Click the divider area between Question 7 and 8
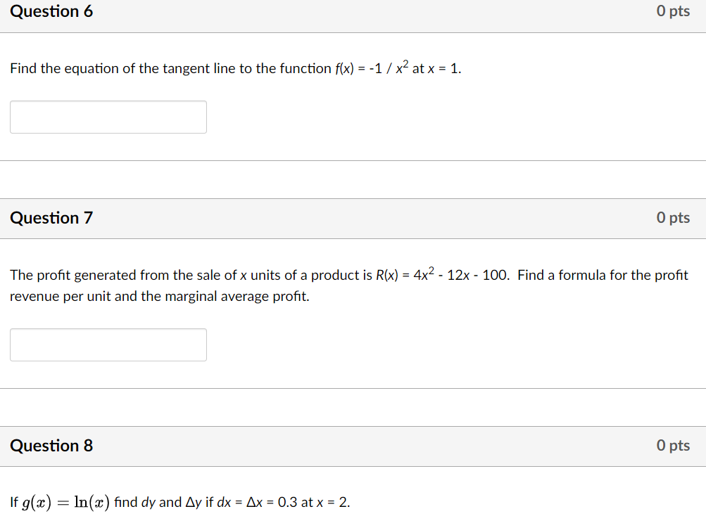 [352, 406]
